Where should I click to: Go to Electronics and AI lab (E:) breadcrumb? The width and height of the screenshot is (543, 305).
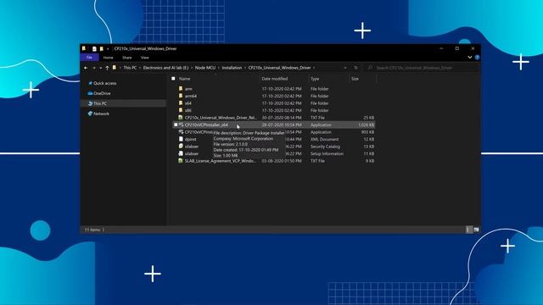coord(166,68)
